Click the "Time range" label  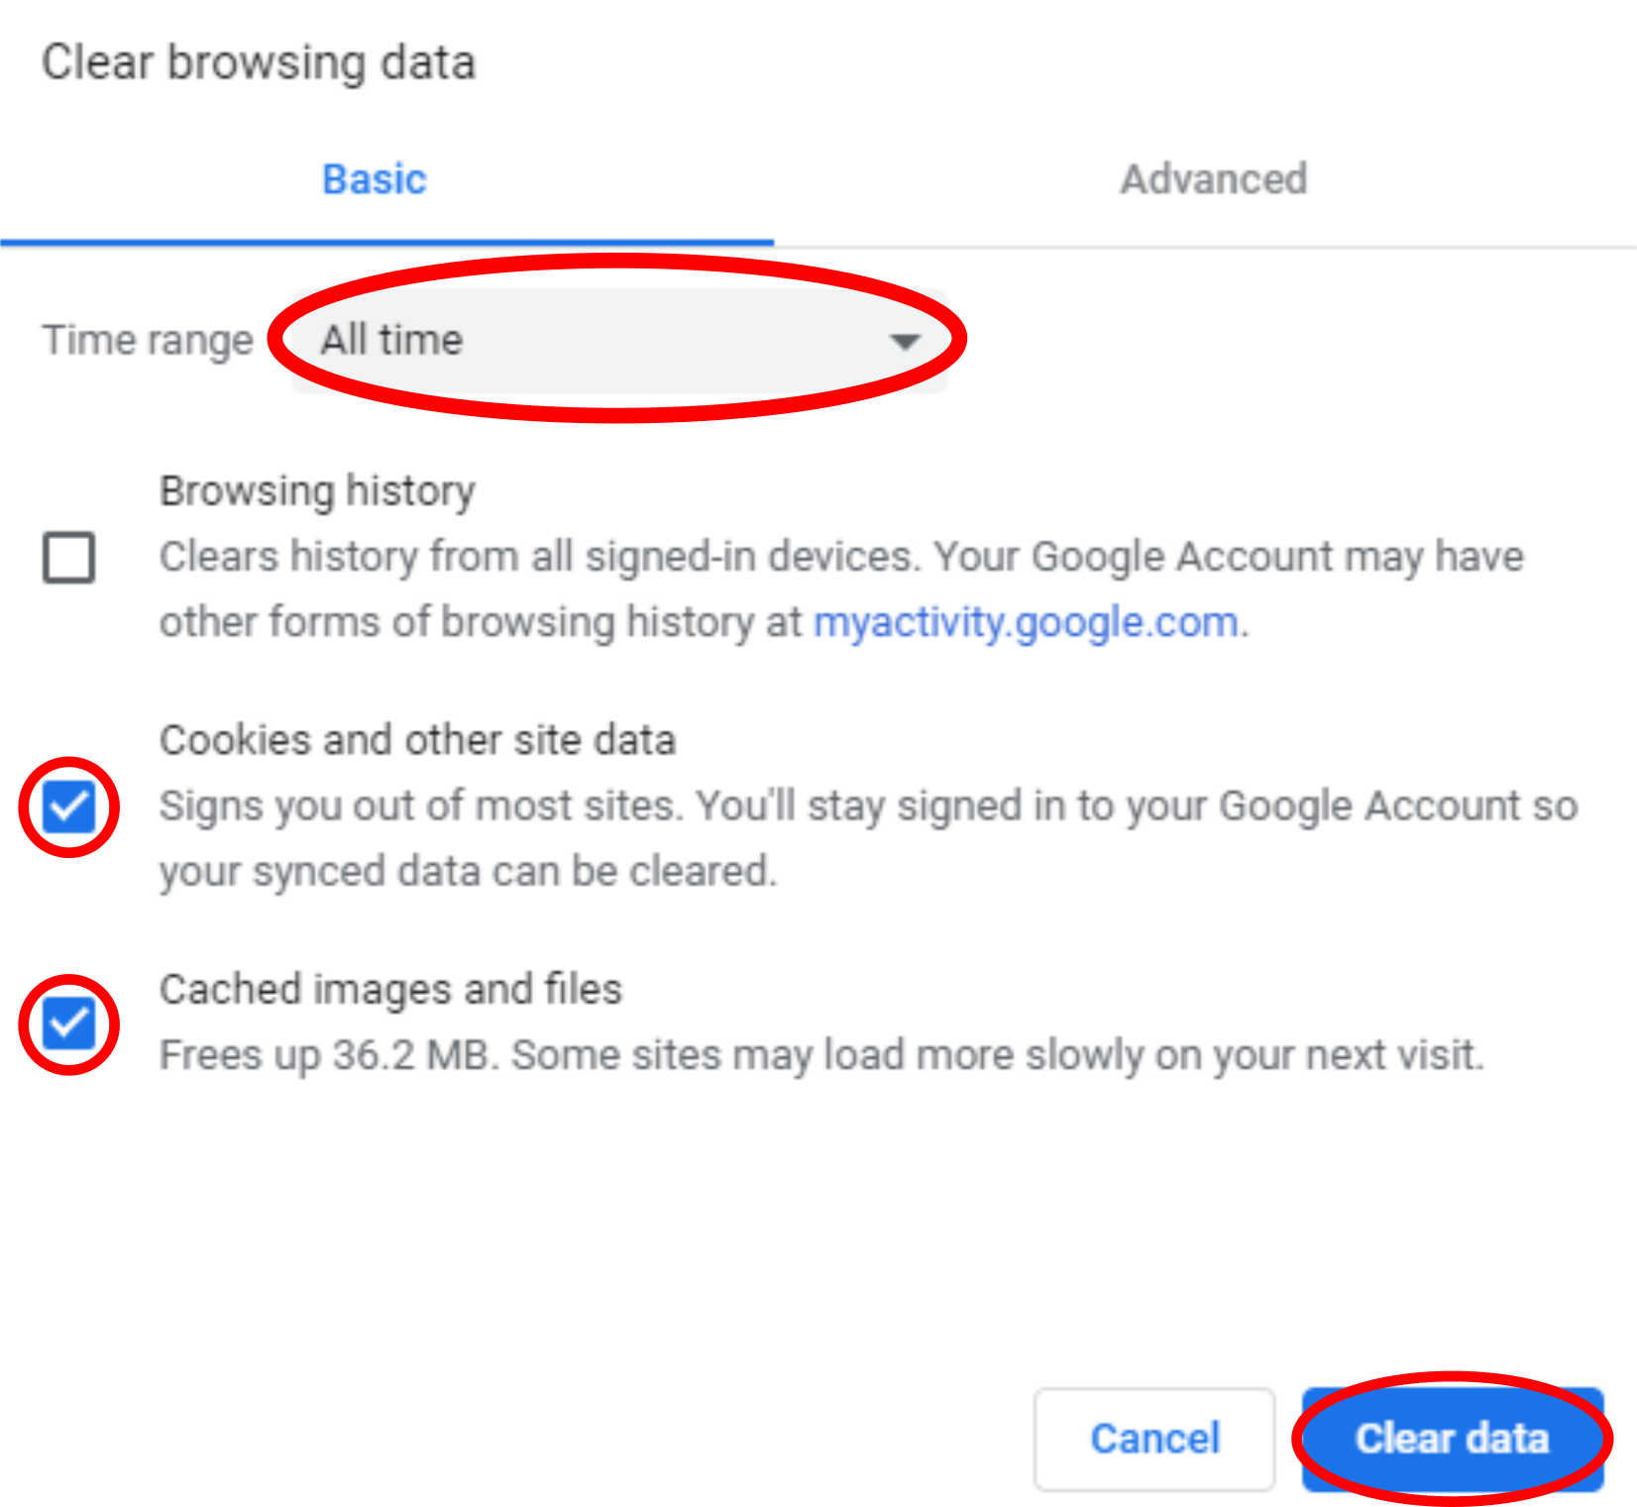(x=148, y=340)
